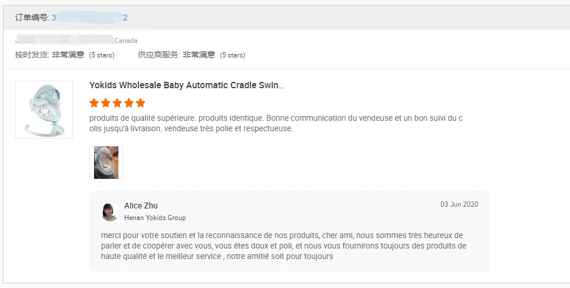Click the second orange rating star
This screenshot has height=288, width=570.
coord(106,103)
